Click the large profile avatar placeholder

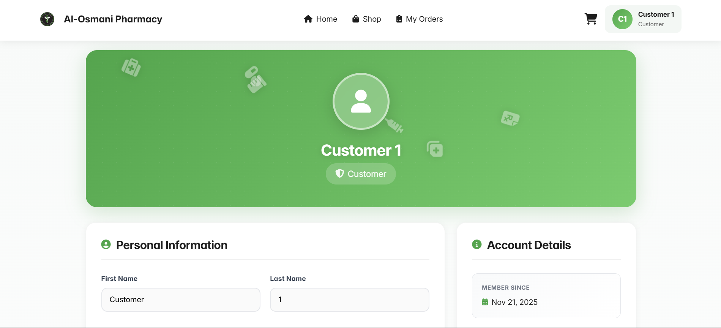pos(361,101)
